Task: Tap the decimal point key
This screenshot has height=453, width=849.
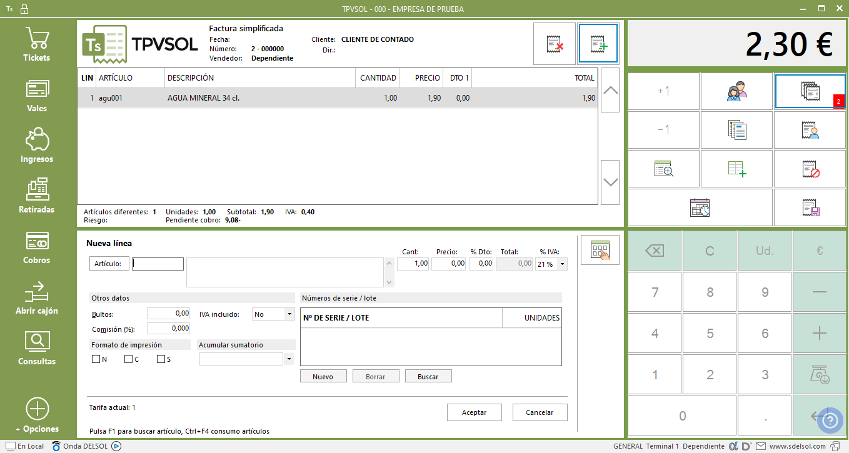Action: click(x=765, y=416)
